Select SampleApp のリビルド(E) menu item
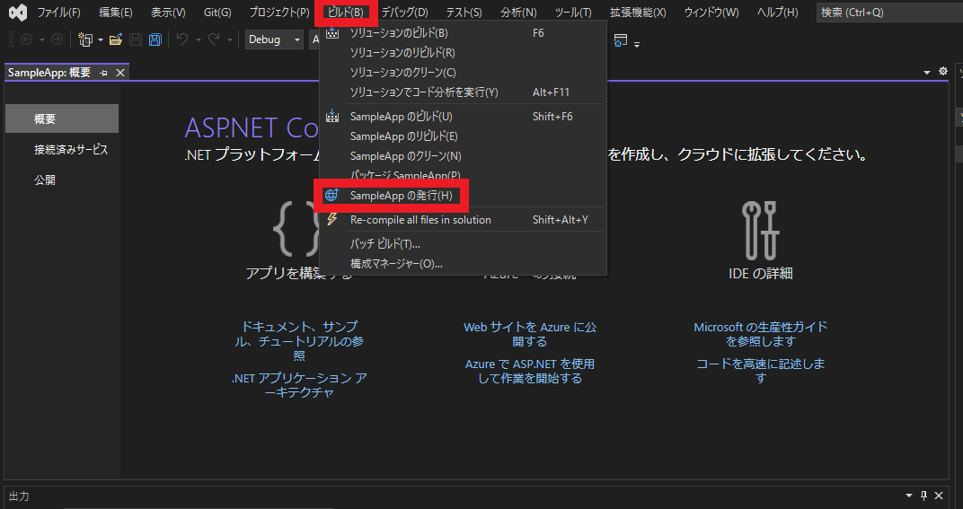The height and width of the screenshot is (509, 963). (x=463, y=136)
